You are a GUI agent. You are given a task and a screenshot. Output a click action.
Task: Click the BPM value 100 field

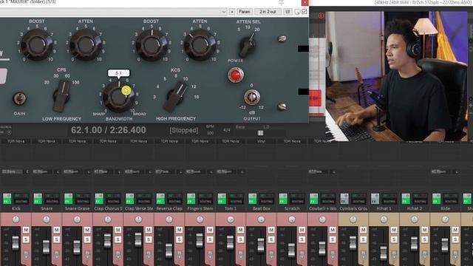click(210, 133)
